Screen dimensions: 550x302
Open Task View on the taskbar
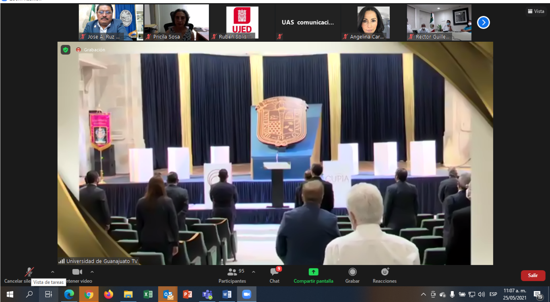tap(49, 294)
